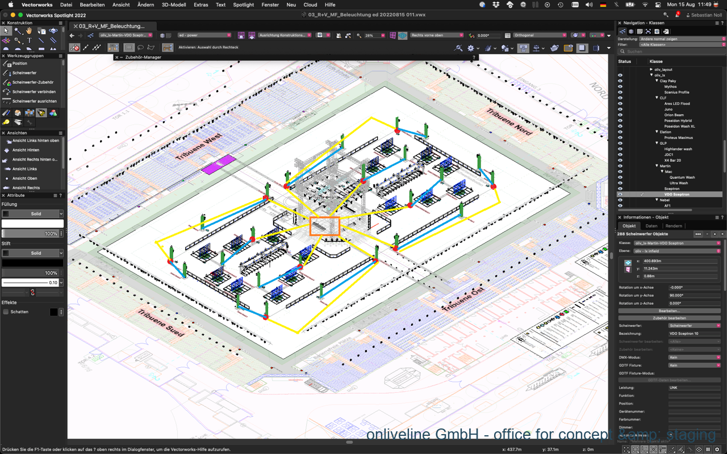The height and width of the screenshot is (454, 727).
Task: Adjust the Füllung opacity 100% slider
Action: coord(30,233)
